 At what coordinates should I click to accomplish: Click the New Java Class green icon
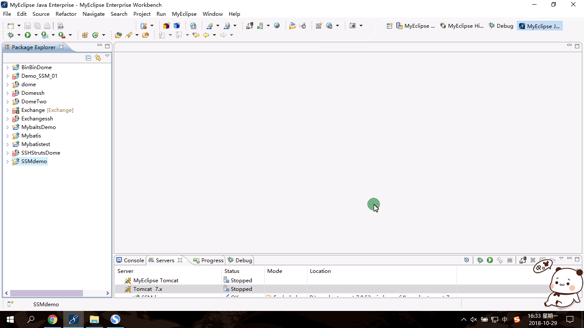tap(95, 35)
